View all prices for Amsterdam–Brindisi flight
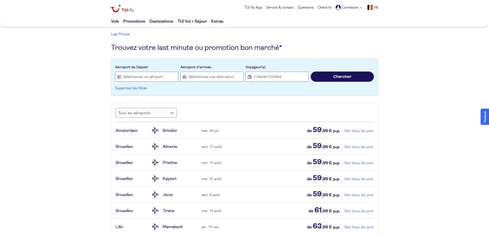 (x=359, y=131)
